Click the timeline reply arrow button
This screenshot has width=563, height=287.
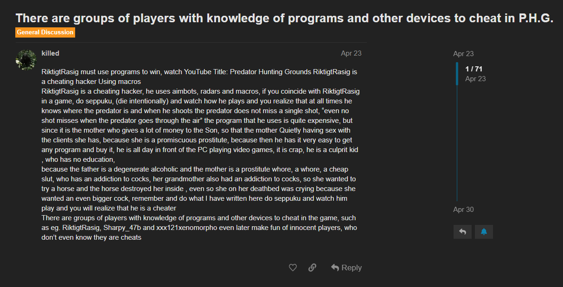pyautogui.click(x=462, y=232)
